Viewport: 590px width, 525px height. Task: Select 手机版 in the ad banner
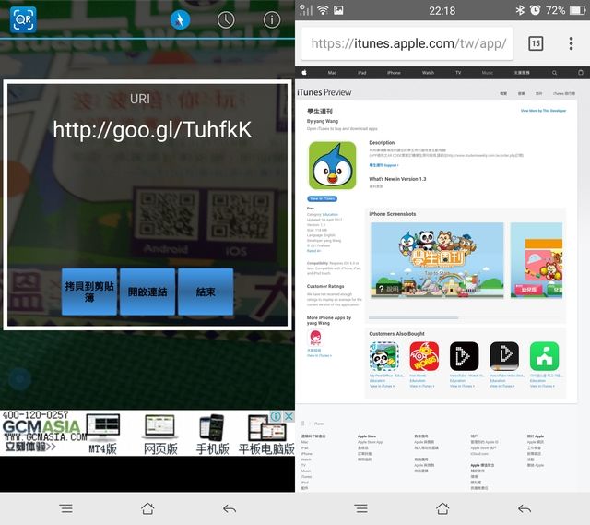(x=212, y=434)
